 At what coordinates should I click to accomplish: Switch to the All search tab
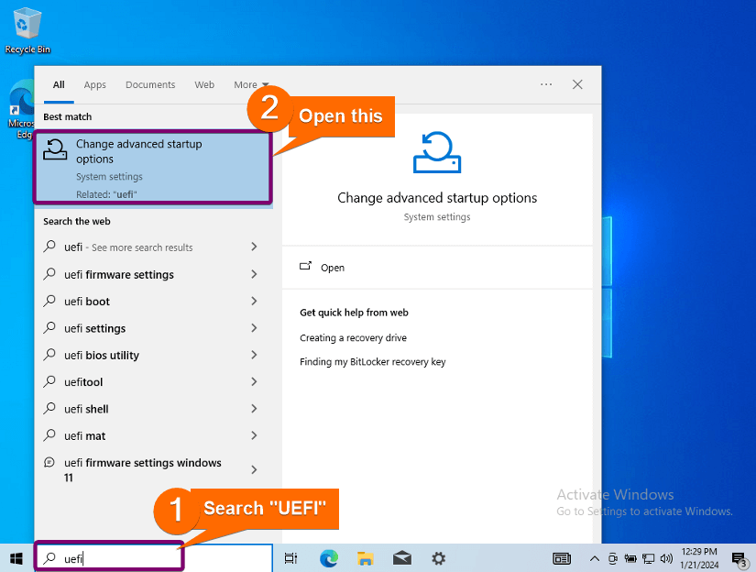[x=59, y=85]
